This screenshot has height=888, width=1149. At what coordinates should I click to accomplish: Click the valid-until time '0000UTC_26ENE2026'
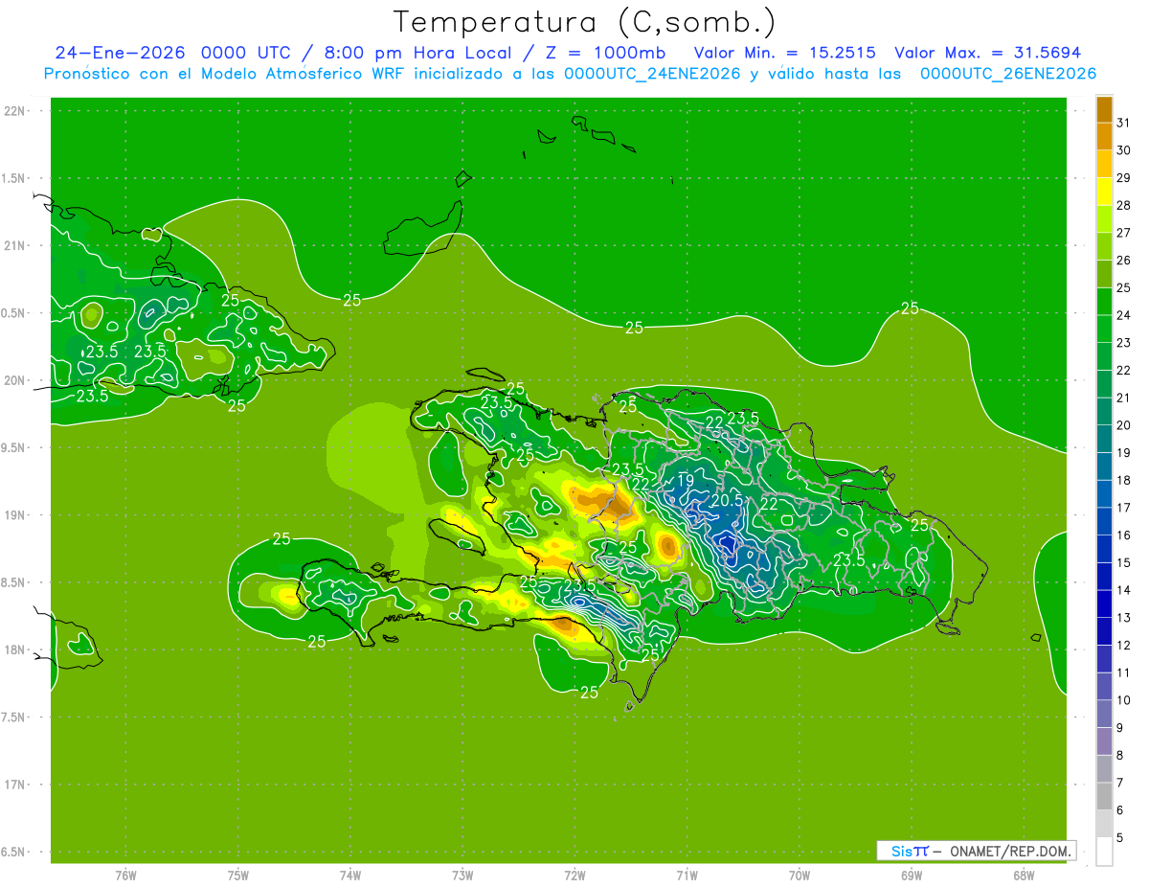pyautogui.click(x=1007, y=74)
